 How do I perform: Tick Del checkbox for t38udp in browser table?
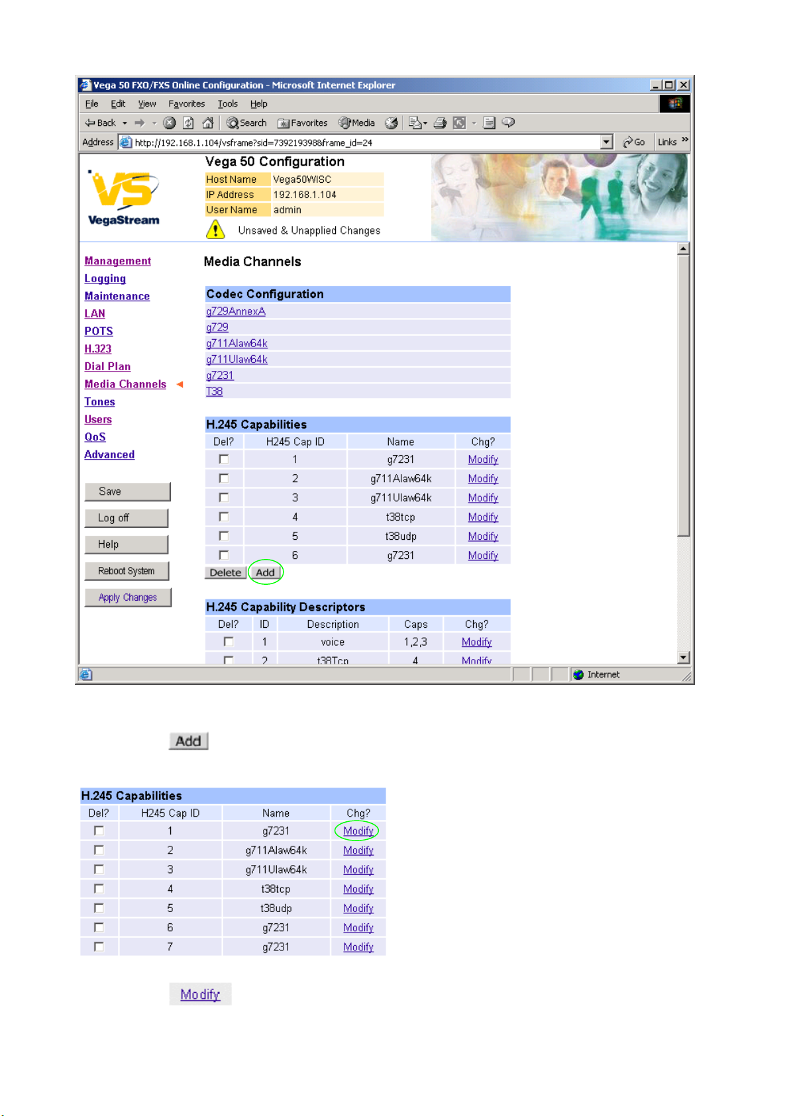click(x=224, y=536)
